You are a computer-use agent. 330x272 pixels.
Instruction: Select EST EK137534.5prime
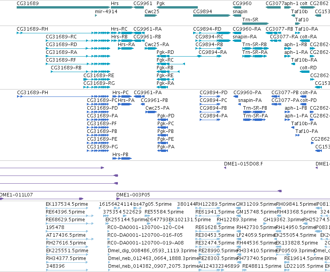tap(67, 208)
